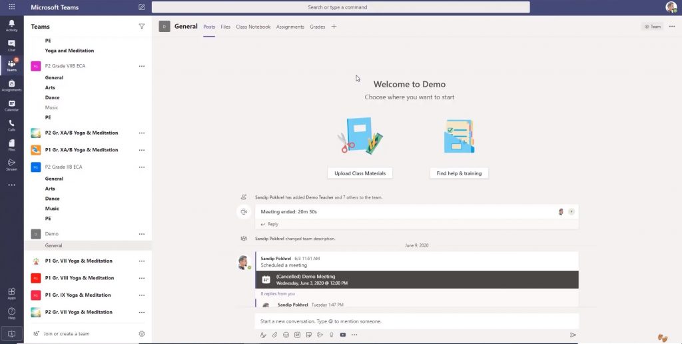Open the Calls phone icon
682x344 pixels.
pyautogui.click(x=12, y=125)
